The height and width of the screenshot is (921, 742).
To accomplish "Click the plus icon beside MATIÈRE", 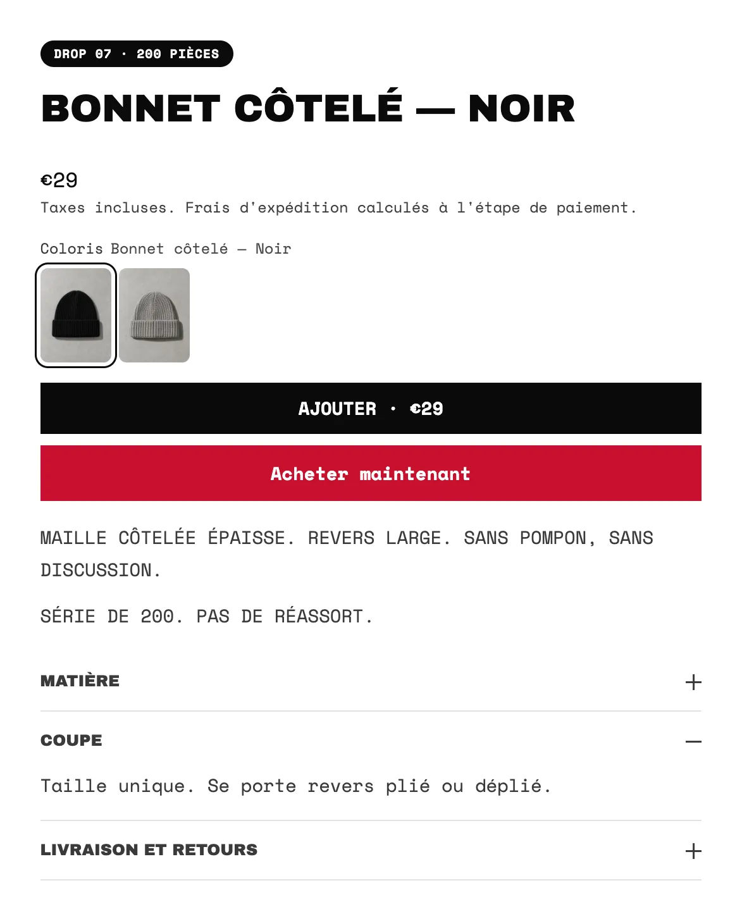I will pyautogui.click(x=693, y=682).
